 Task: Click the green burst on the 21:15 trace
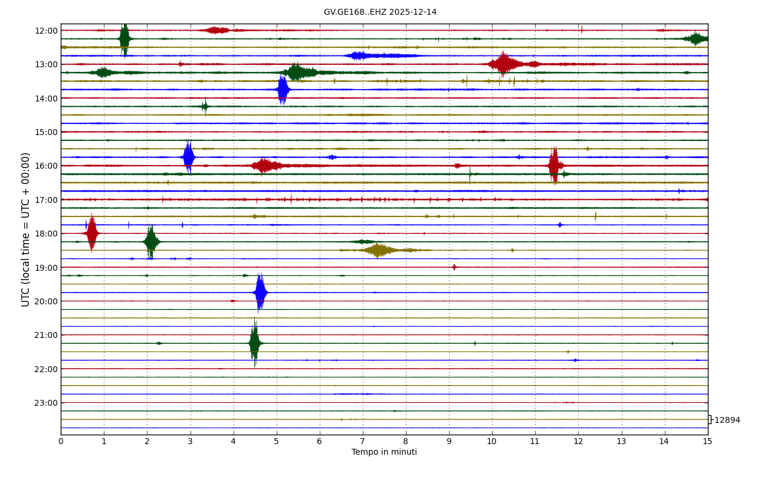(255, 343)
